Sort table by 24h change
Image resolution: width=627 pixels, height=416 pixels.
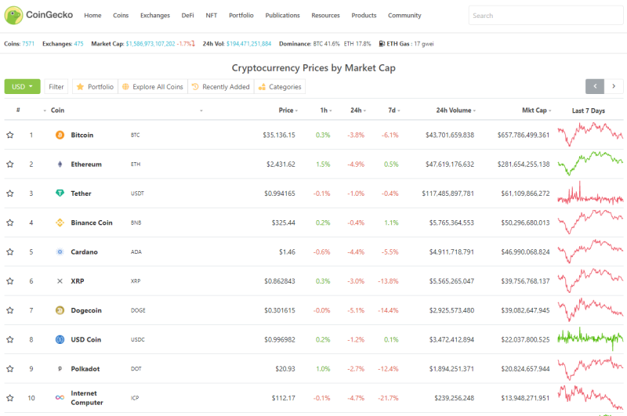(358, 110)
